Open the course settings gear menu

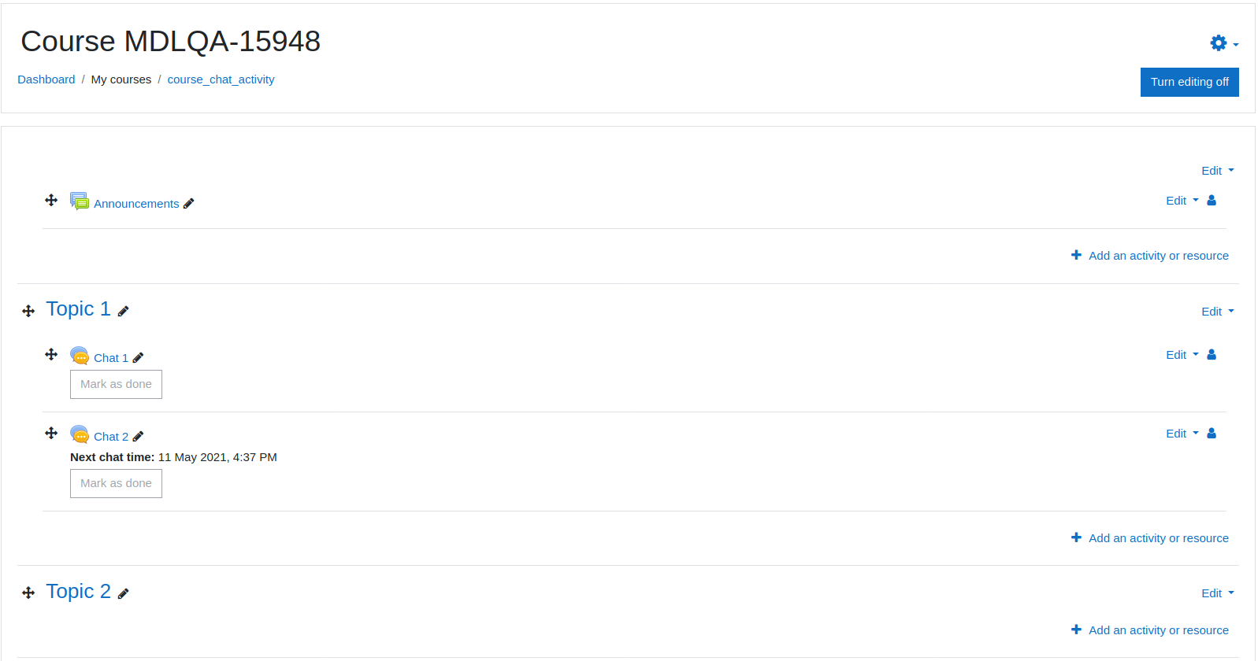pos(1224,43)
